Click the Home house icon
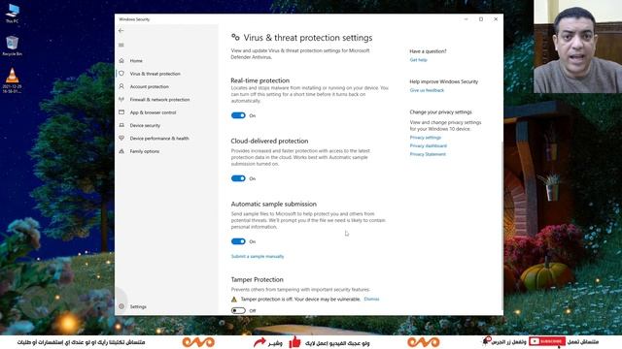The width and height of the screenshot is (622, 349). [x=121, y=60]
